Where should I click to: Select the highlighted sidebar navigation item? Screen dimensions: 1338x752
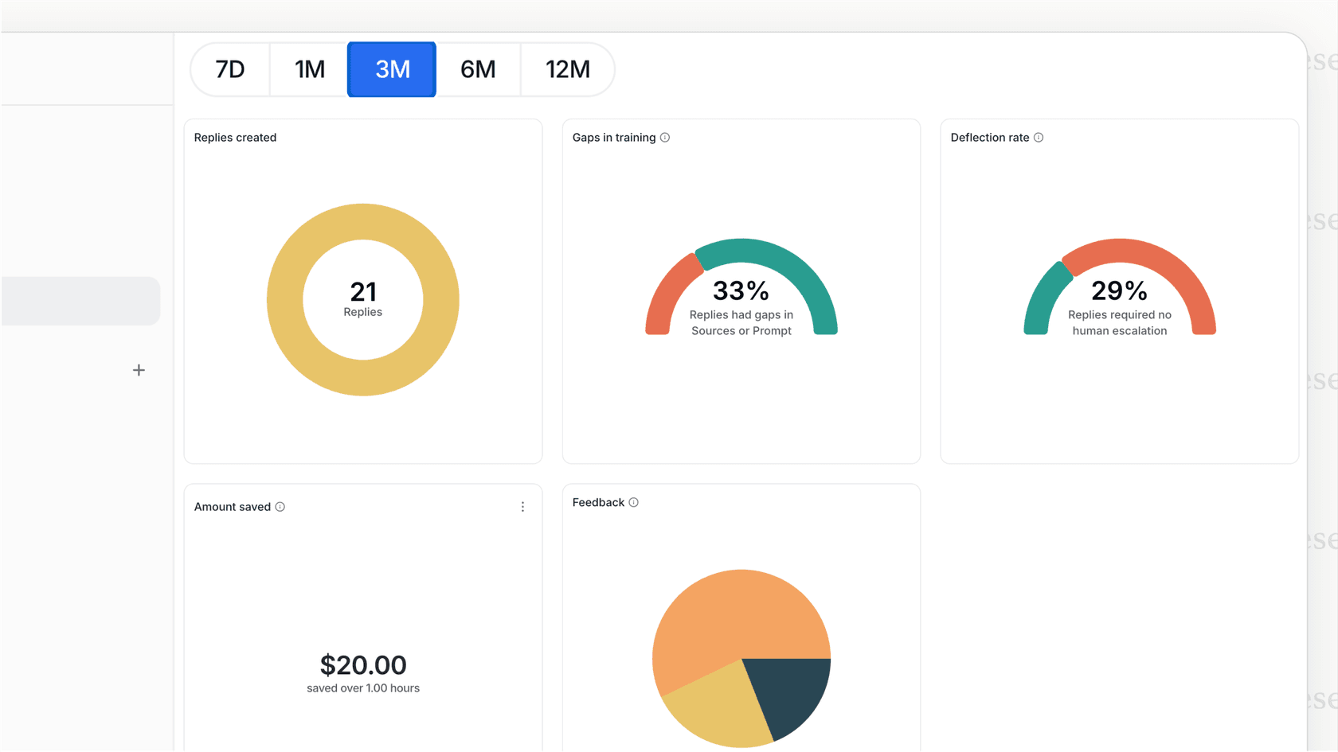(80, 301)
